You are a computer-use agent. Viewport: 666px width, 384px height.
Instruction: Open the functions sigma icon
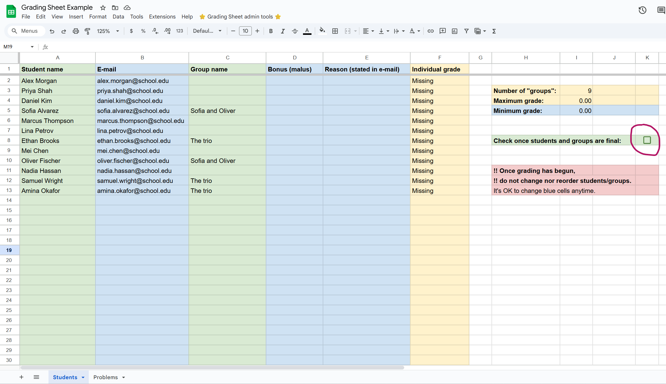click(494, 31)
